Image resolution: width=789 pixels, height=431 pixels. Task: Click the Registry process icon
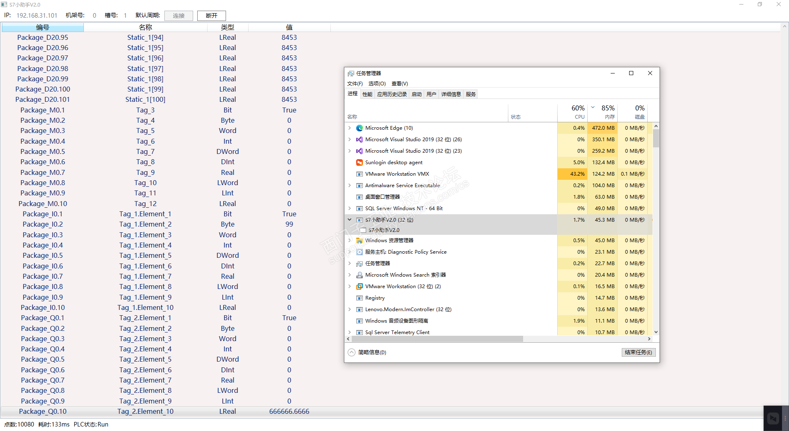[x=360, y=298]
